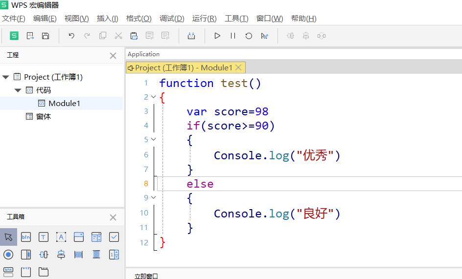The width and height of the screenshot is (462, 279).
Task: Close the 工程 panel
Action: coord(113,56)
